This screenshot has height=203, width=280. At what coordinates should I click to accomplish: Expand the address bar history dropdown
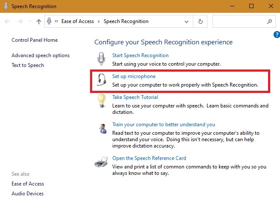[x=187, y=22]
